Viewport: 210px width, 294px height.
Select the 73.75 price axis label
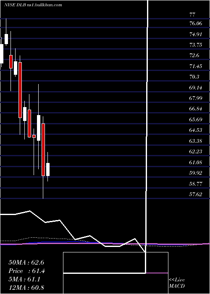(196, 45)
